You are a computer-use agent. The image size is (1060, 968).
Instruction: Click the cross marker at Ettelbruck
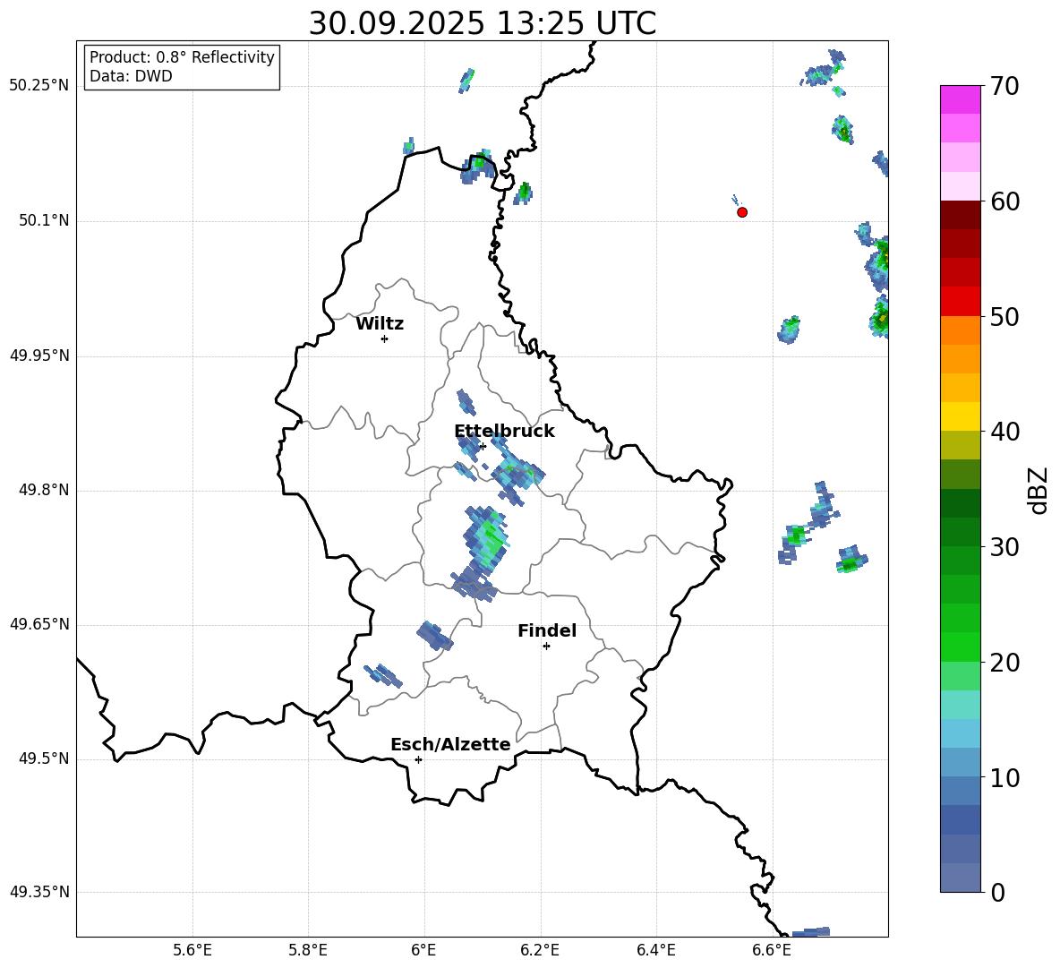point(482,446)
